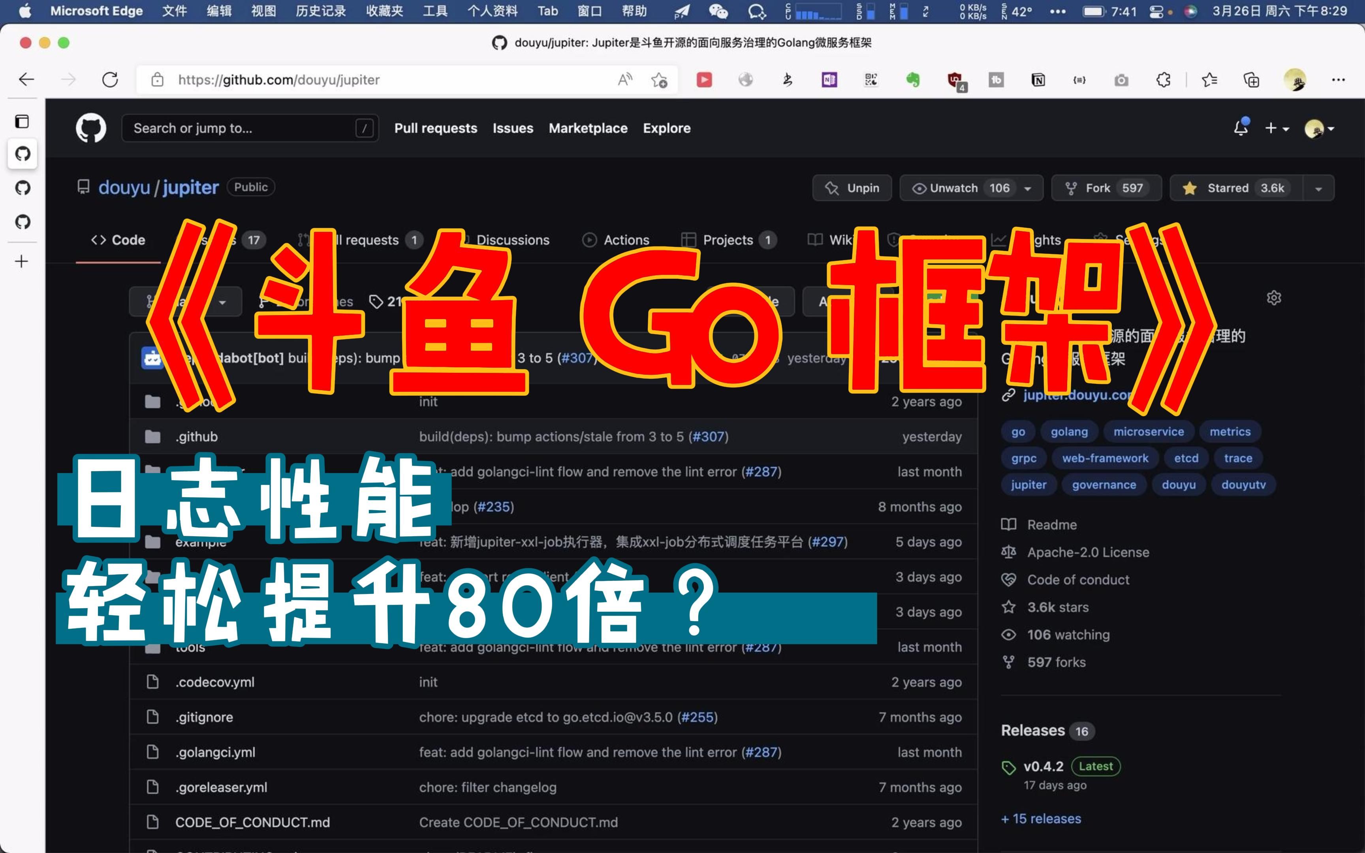Click the QR code extension icon
This screenshot has width=1365, height=853.
click(871, 79)
